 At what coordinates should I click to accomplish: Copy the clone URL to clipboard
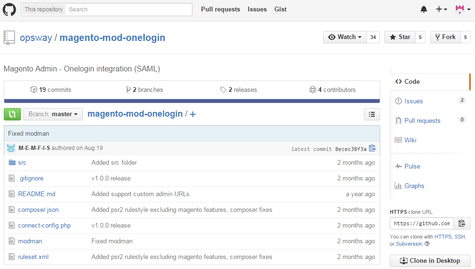pos(462,223)
